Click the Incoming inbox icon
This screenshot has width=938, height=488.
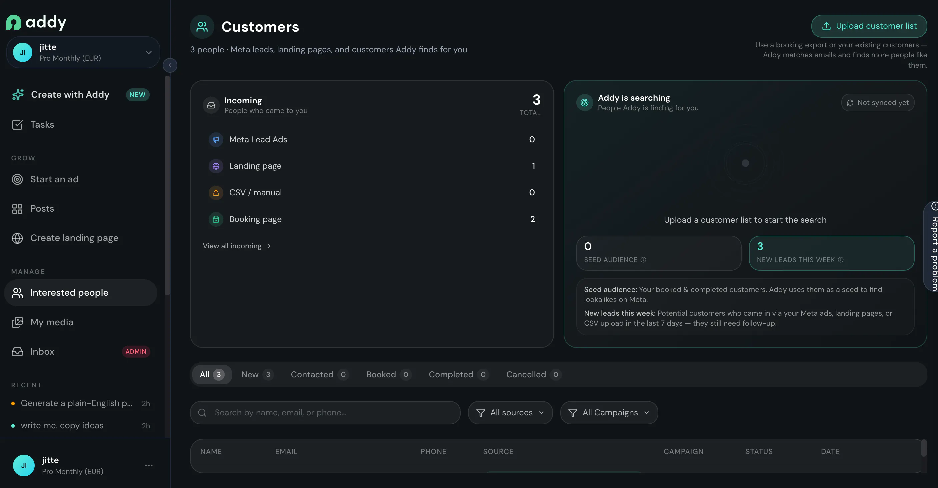click(211, 105)
